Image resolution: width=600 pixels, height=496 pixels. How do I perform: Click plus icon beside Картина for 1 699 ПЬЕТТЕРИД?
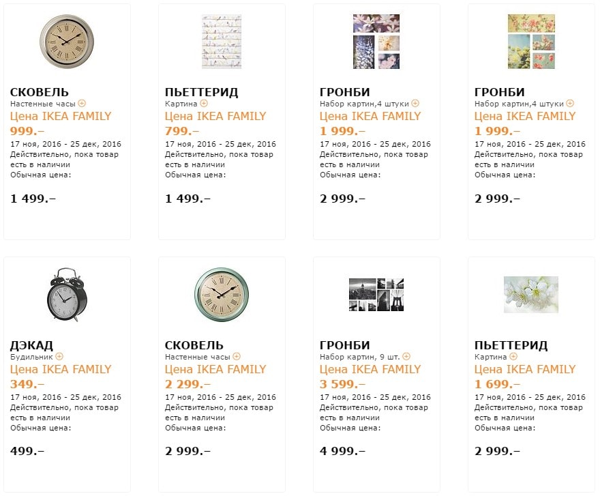click(513, 356)
